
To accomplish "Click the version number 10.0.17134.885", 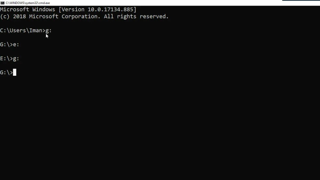I will pyautogui.click(x=110, y=10).
